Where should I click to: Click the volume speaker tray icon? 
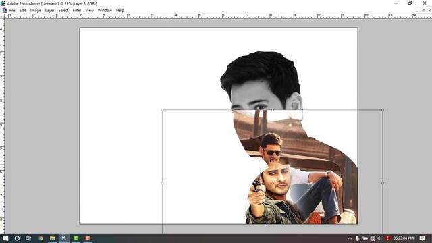point(380,238)
